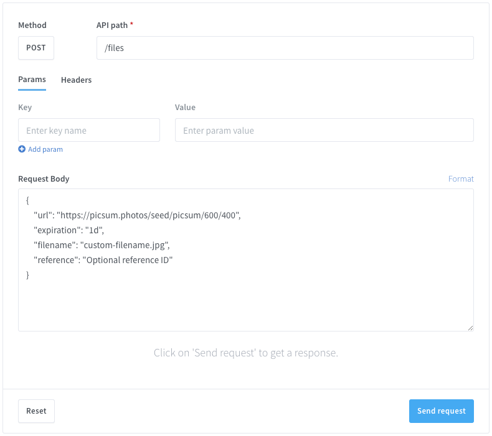
Task: Open the POST method selector
Action: coord(36,48)
